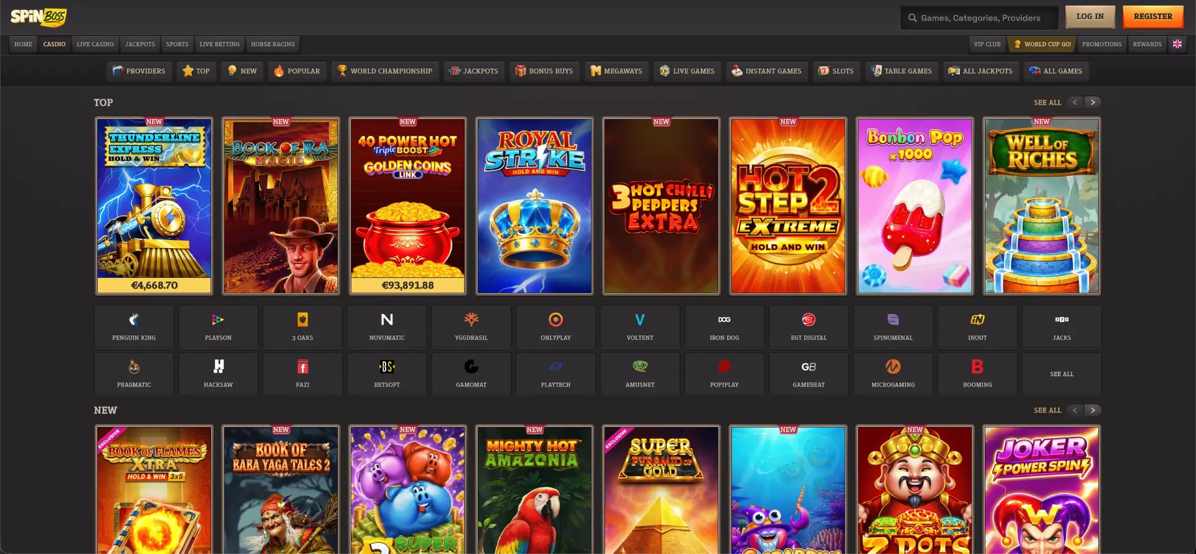Switch to the Jackpots main tab

(x=140, y=44)
